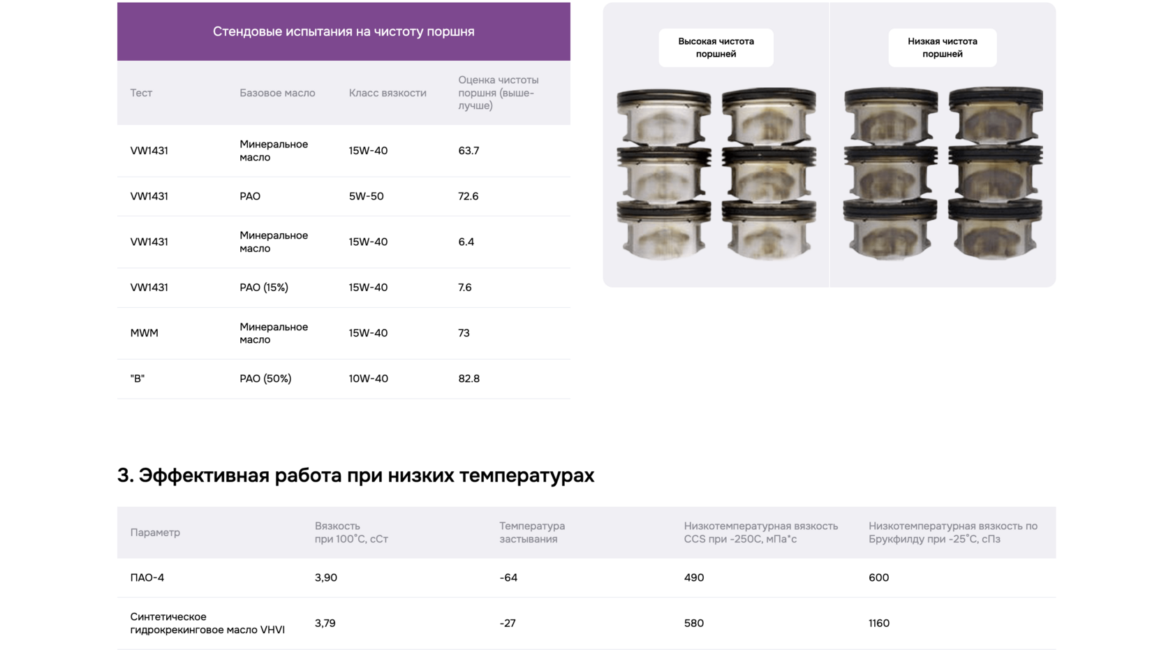Select the piston rating value 63.7
Image resolution: width=1173 pixels, height=650 pixels.
click(x=469, y=151)
